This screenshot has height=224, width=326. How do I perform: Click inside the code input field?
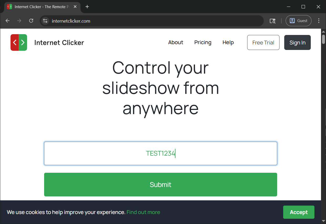160,153
